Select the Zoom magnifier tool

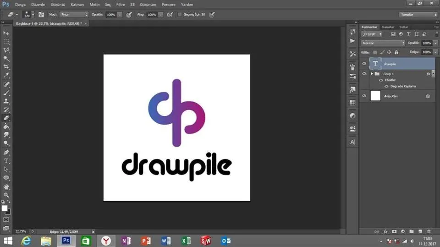pos(6,195)
